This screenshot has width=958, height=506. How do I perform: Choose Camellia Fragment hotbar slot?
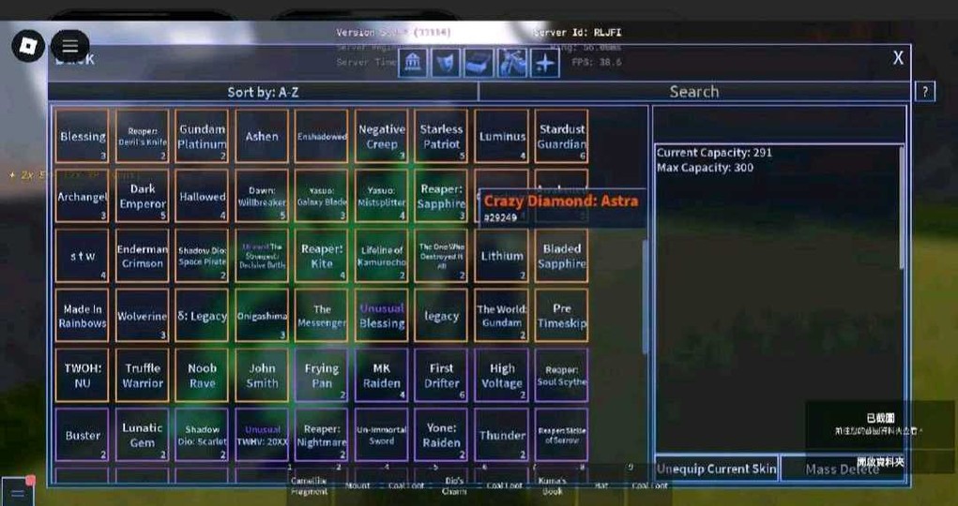[x=309, y=485]
